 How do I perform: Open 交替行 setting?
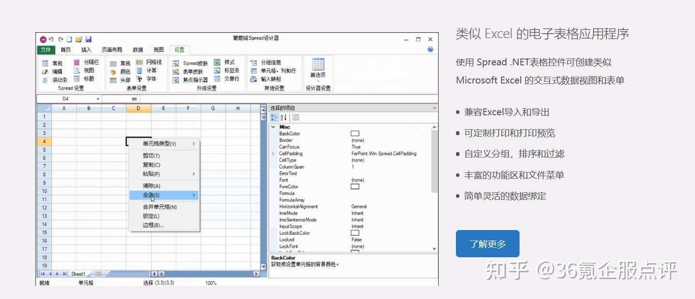click(227, 78)
